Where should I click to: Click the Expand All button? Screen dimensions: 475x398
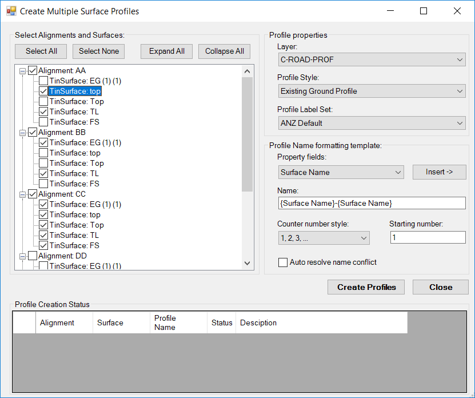point(166,51)
